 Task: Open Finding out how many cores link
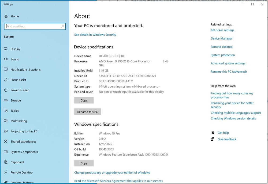click(232, 95)
